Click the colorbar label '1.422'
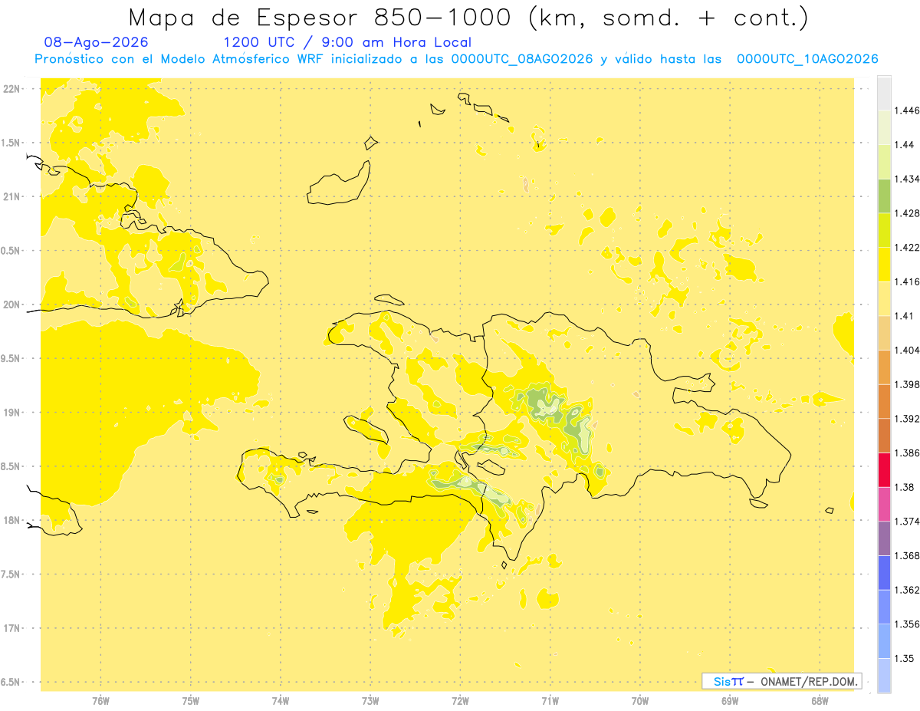The width and height of the screenshot is (920, 711). click(907, 248)
